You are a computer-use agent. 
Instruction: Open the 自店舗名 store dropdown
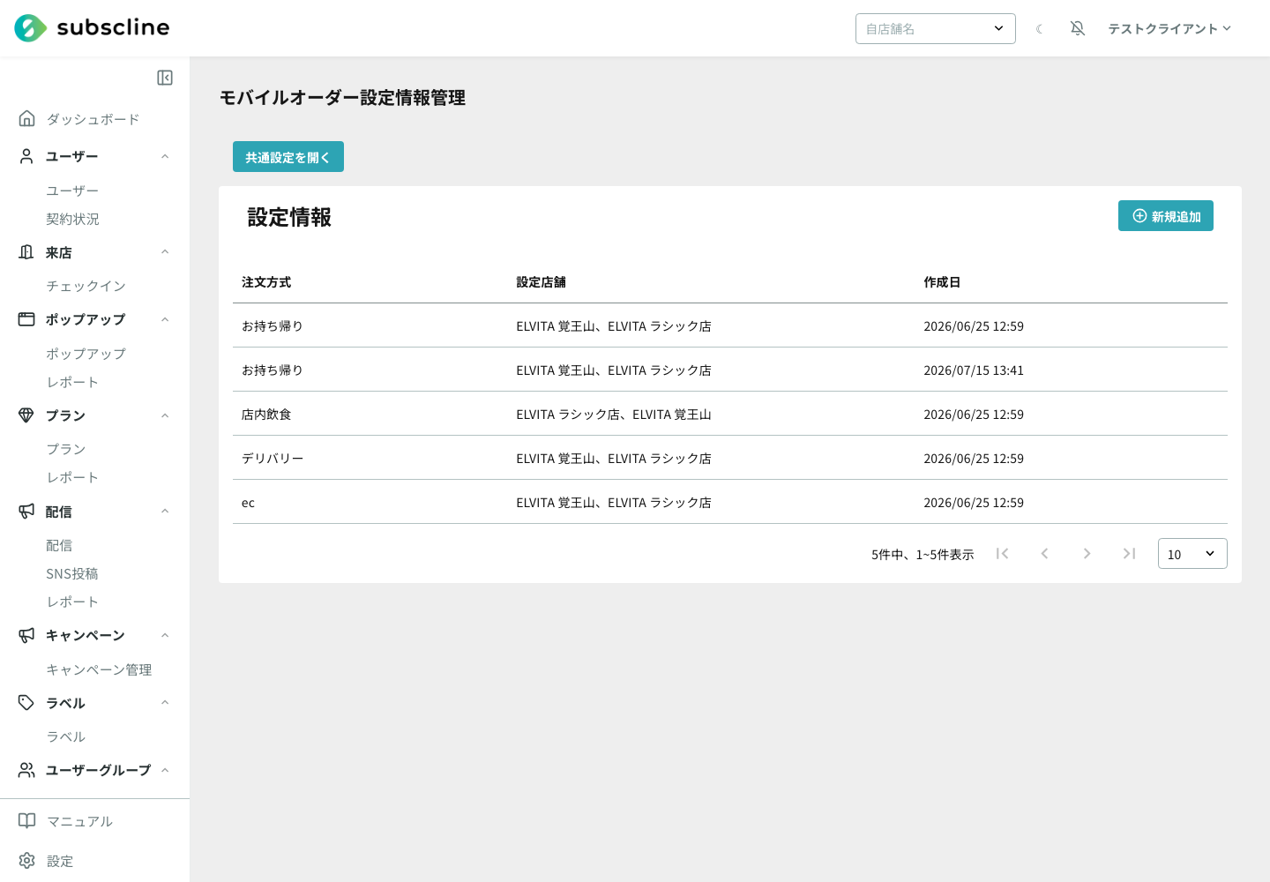click(x=936, y=29)
